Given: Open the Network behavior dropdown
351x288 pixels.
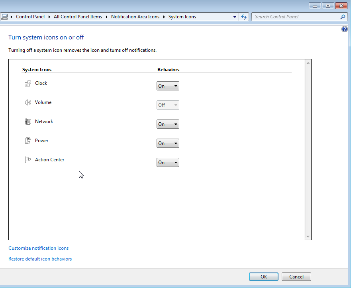Looking at the screenshot, I should pyautogui.click(x=168, y=124).
